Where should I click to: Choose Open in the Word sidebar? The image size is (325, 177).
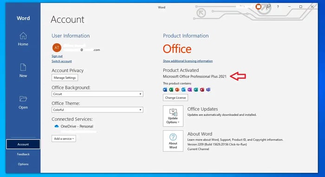(23, 103)
